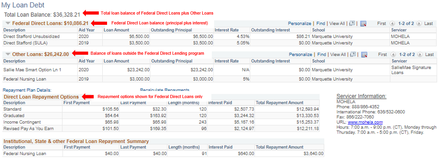Click Find in the Federal Direct Loans grid
The width and height of the screenshot is (446, 165).
click(x=320, y=24)
